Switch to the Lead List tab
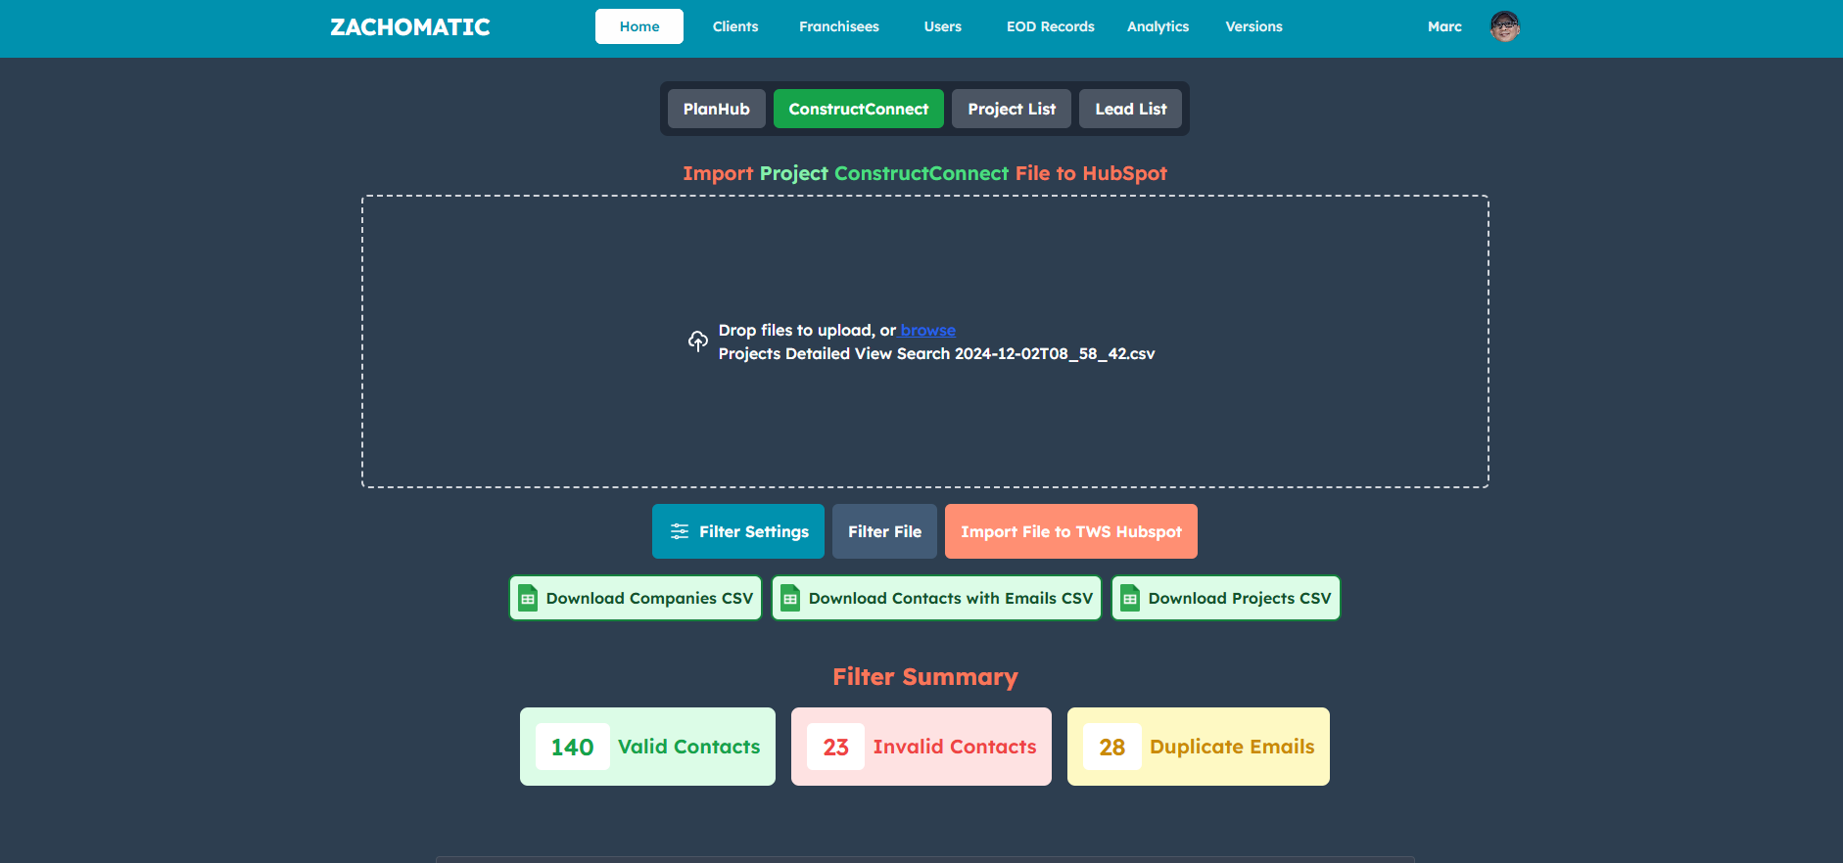The height and width of the screenshot is (863, 1843). [1130, 109]
